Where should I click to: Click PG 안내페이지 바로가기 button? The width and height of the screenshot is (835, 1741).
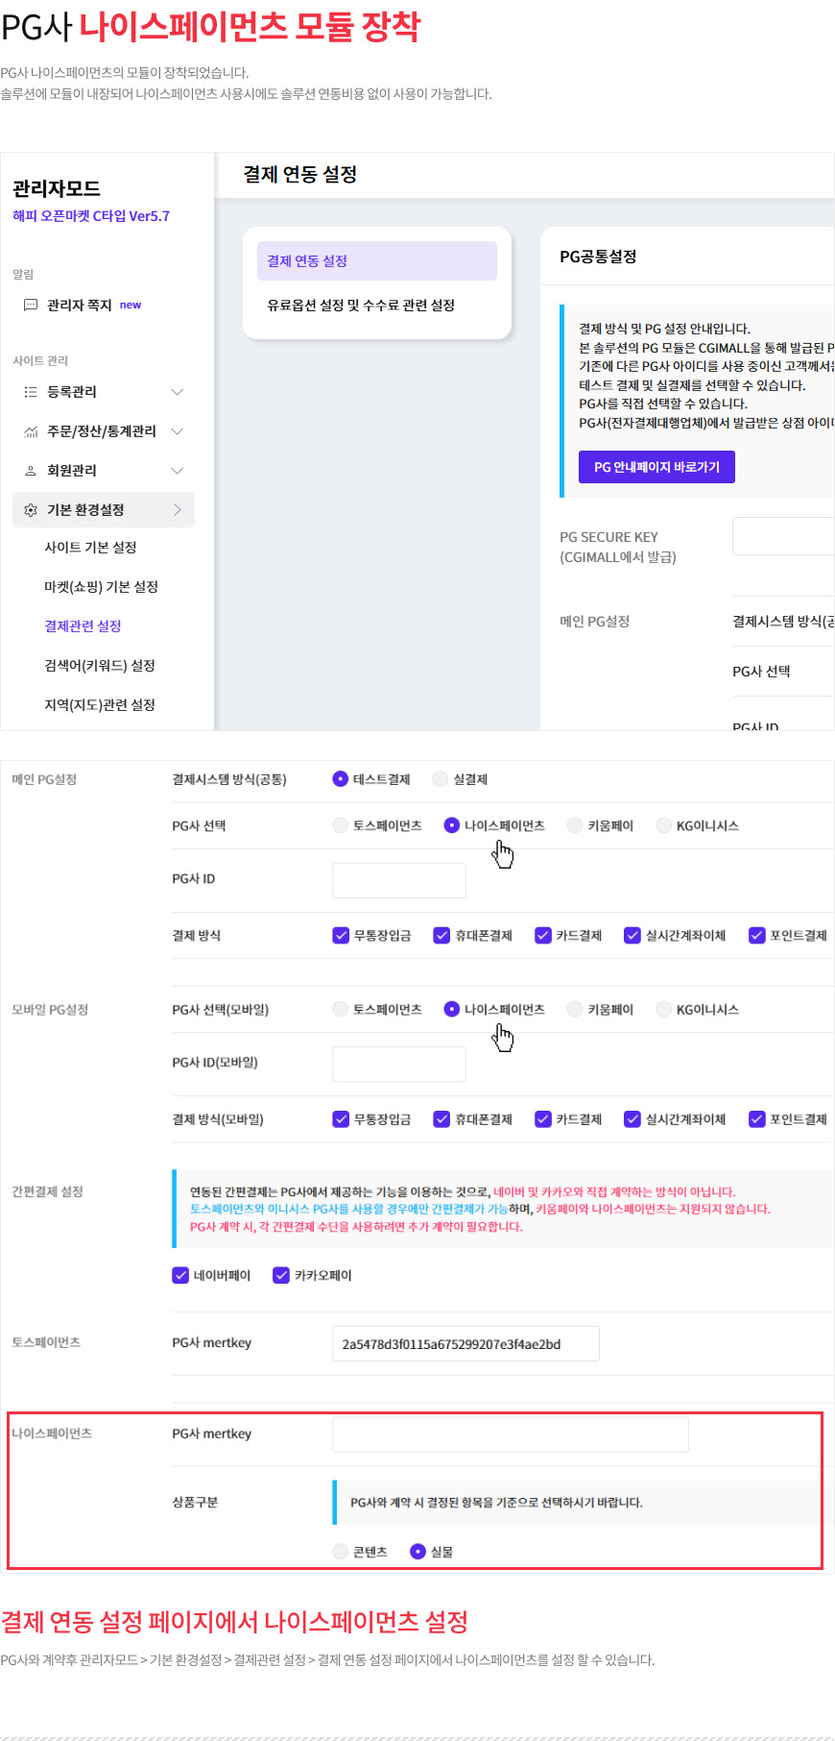click(x=656, y=467)
